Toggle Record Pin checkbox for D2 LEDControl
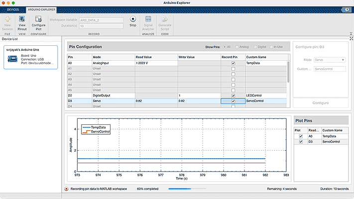This screenshot has width=354, height=199. 233,95
